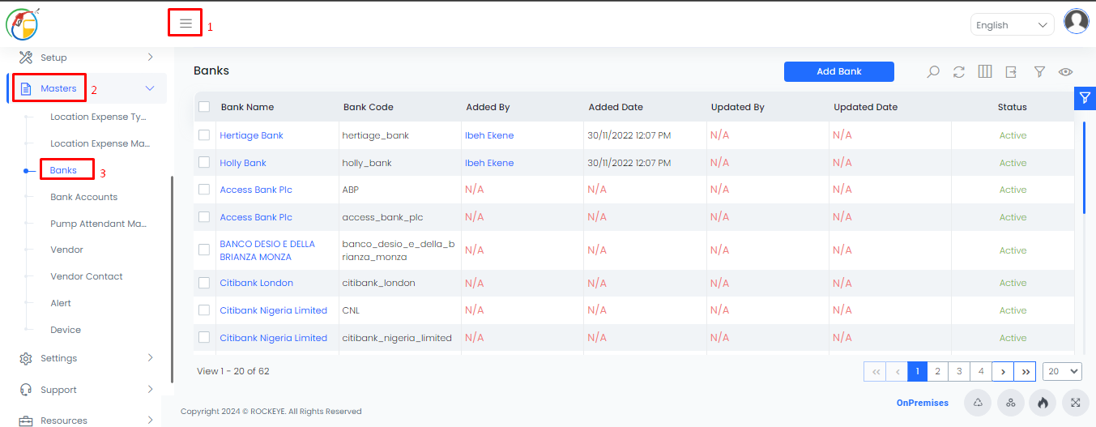1096x427 pixels.
Task: Open the funnel filter icon in toolbar
Action: [x=1039, y=71]
